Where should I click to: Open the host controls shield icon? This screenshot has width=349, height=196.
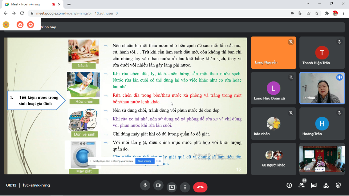[338, 185]
